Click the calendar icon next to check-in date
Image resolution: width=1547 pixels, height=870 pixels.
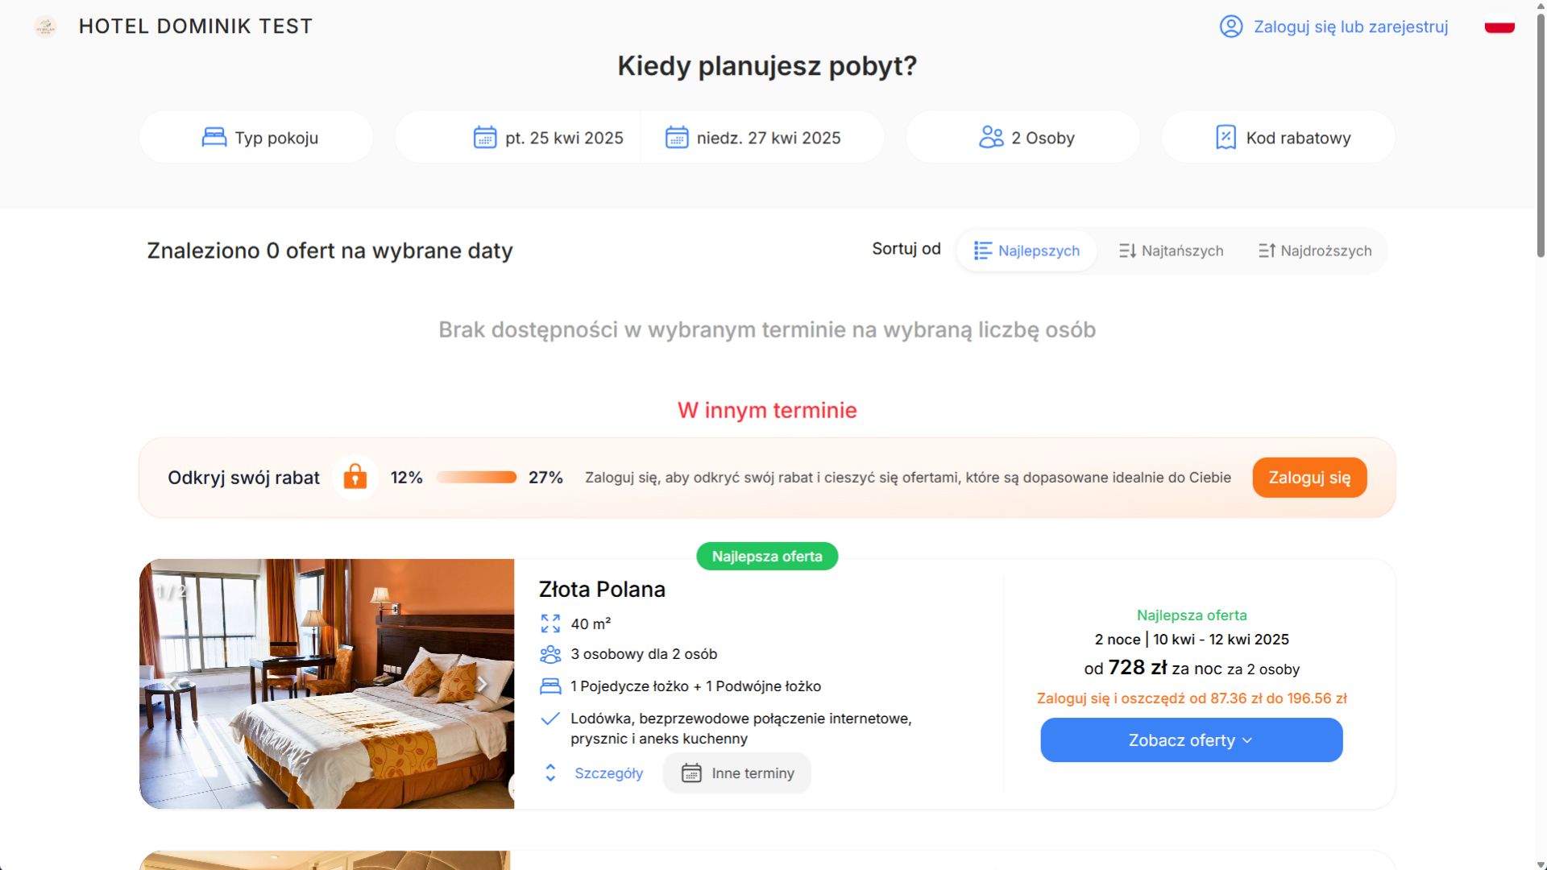click(484, 137)
